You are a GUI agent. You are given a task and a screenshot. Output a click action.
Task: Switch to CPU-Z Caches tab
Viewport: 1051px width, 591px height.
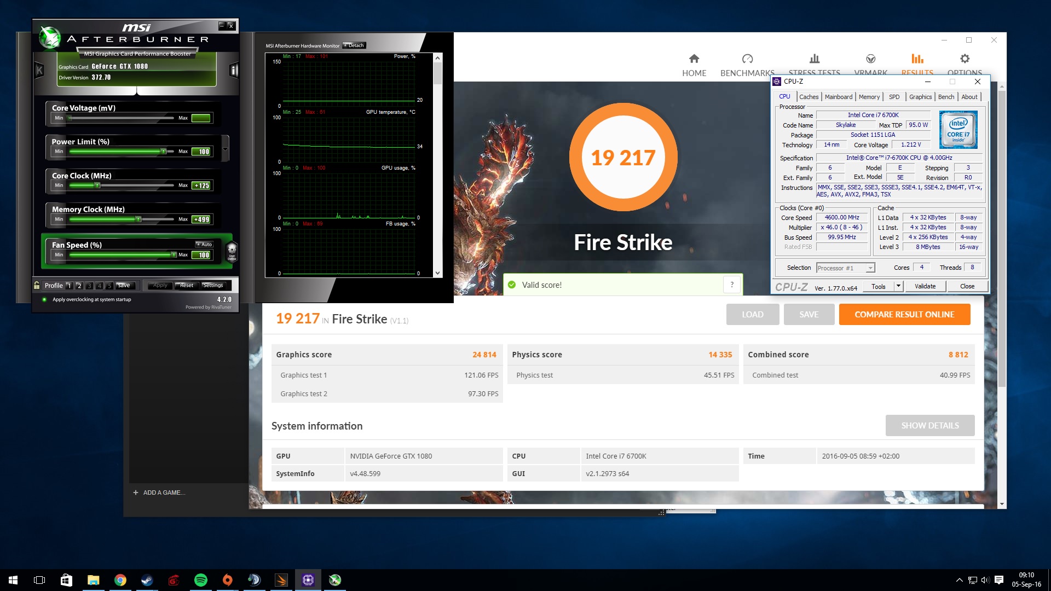[x=809, y=97]
